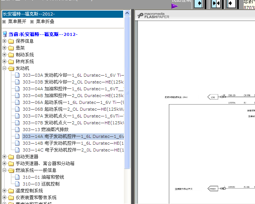The height and width of the screenshot is (204, 255).
Task: Open 303—14C 电子发动机控件 document
Action: point(73,150)
